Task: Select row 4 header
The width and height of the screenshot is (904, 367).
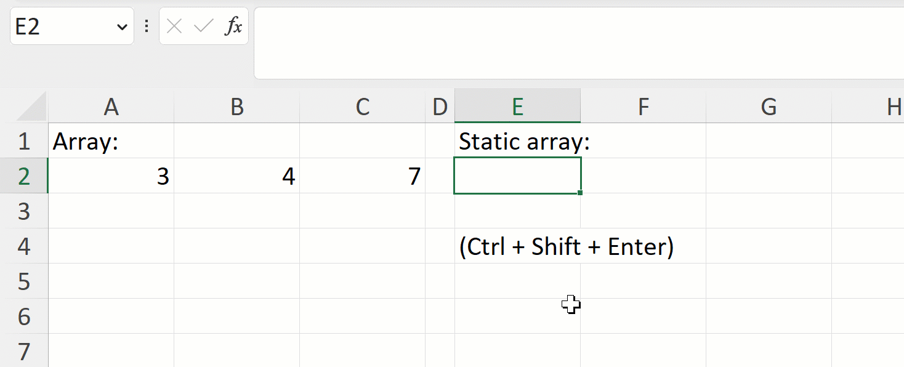Action: [23, 246]
